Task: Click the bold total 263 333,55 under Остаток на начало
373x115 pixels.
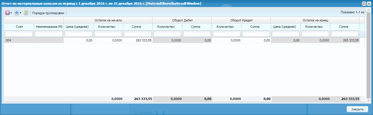Action: point(143,99)
